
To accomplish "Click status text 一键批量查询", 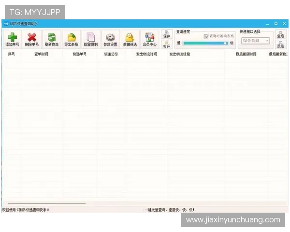I will (x=155, y=210).
